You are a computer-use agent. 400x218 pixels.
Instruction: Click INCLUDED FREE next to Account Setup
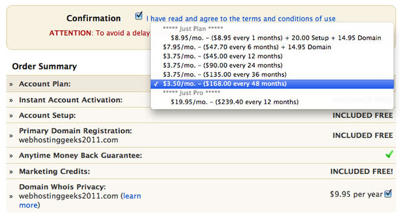click(362, 115)
